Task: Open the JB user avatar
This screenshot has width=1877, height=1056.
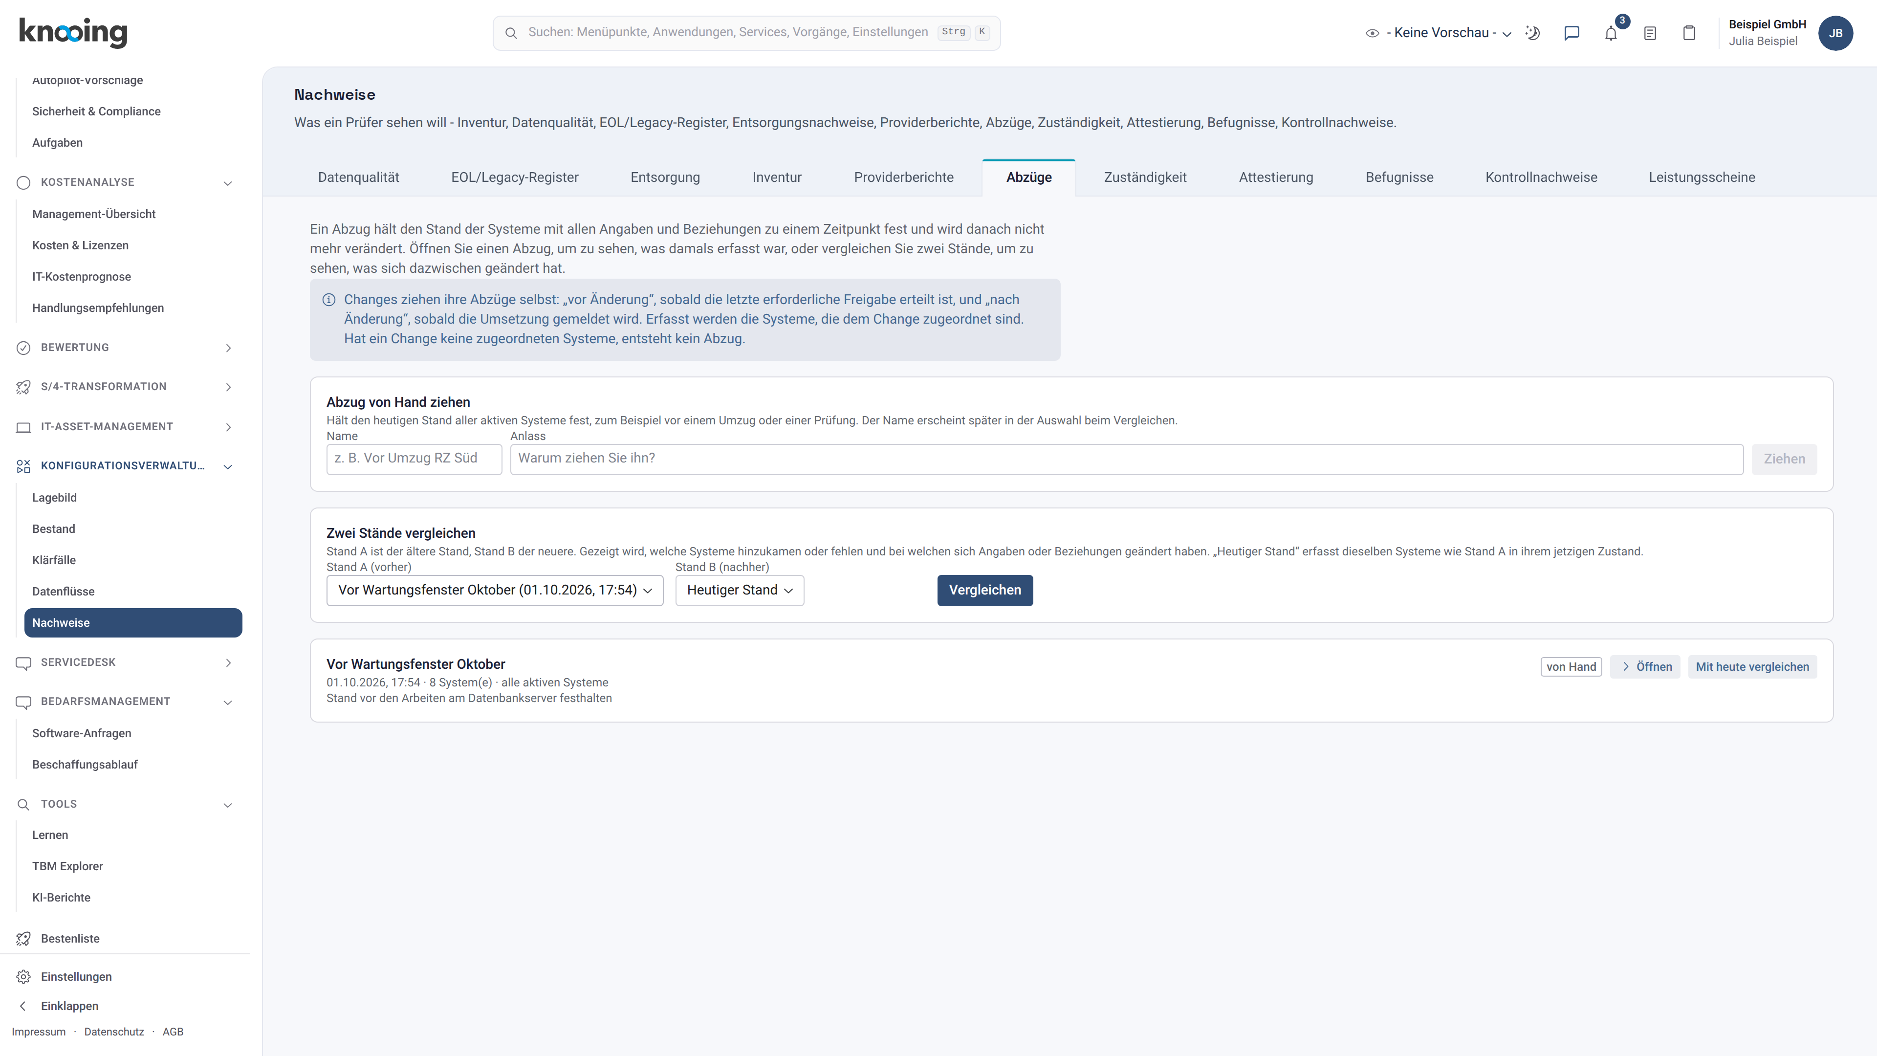Action: [x=1835, y=33]
